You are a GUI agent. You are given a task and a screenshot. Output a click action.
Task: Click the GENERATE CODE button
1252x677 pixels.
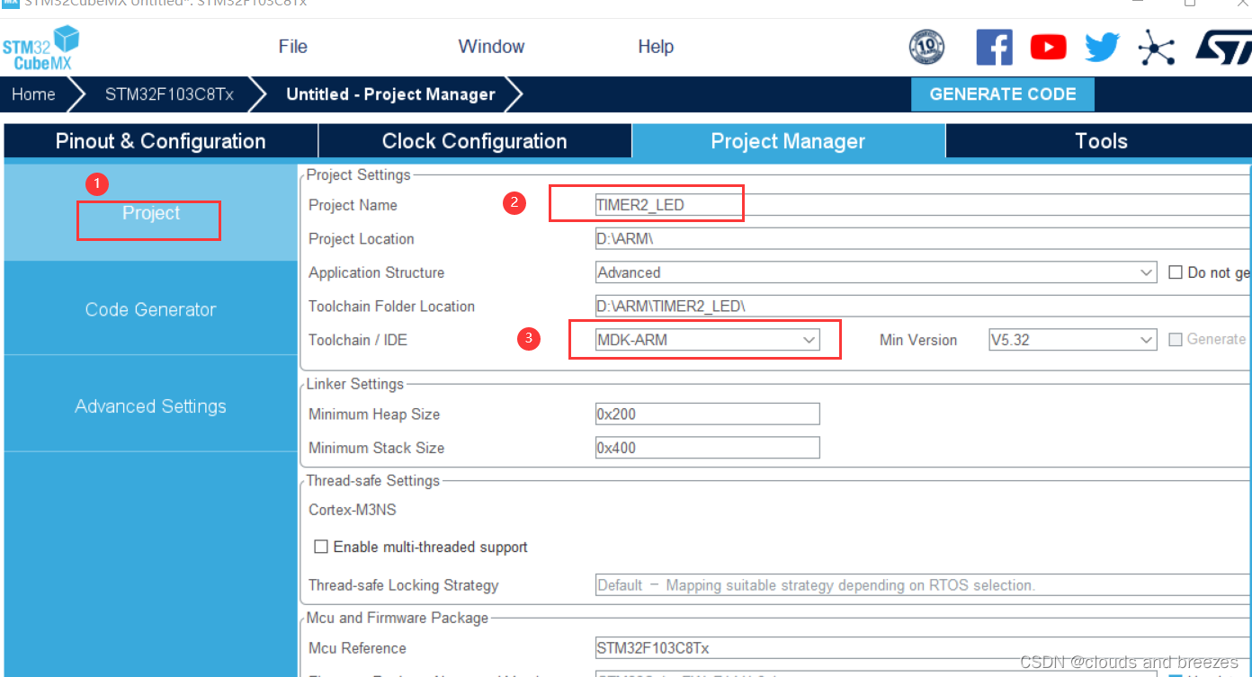(x=1003, y=94)
